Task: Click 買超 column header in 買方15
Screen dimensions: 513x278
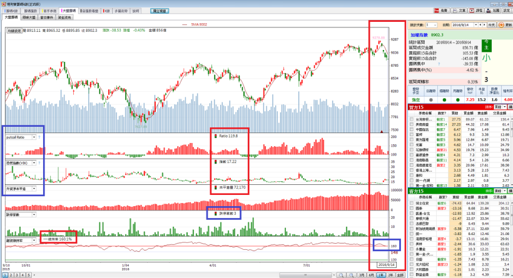Action: click(455, 113)
